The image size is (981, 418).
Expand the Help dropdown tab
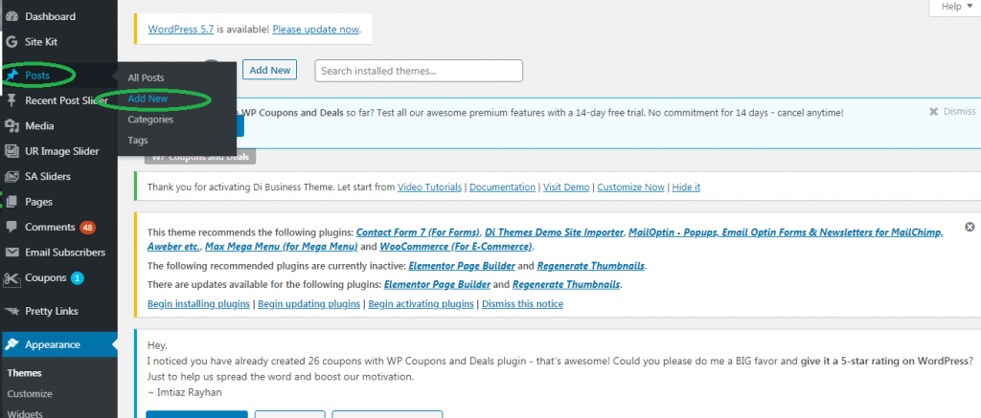pyautogui.click(x=956, y=7)
